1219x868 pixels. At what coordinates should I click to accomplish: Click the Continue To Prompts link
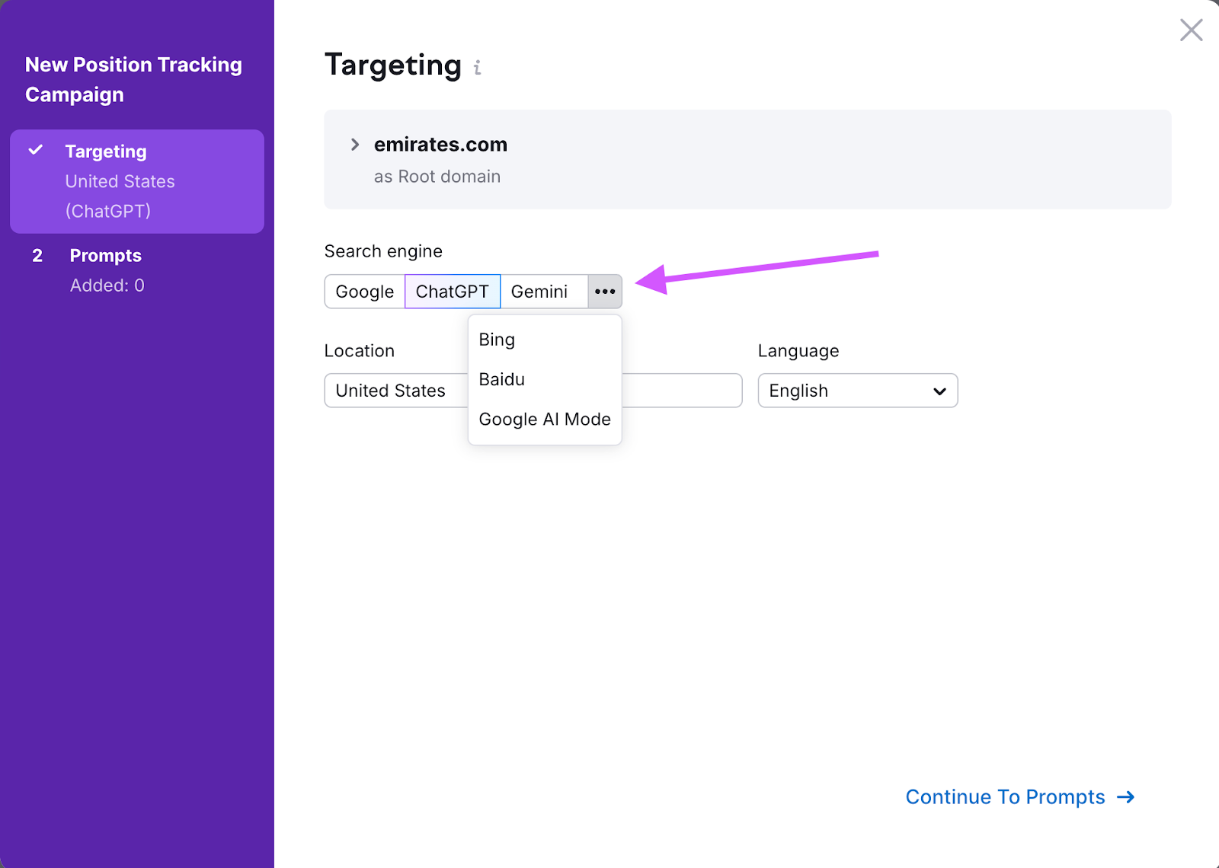point(1004,797)
